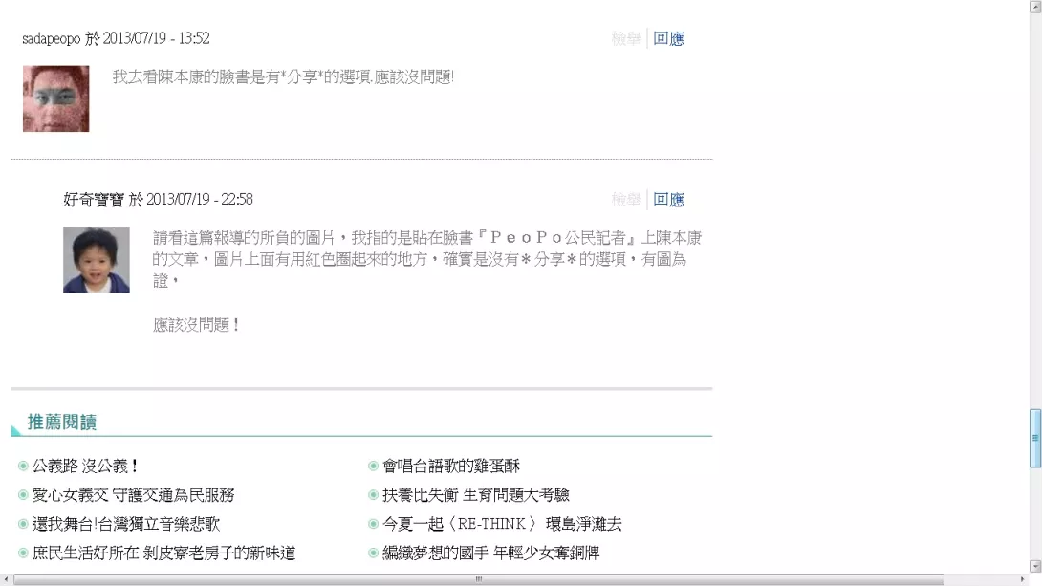This screenshot has width=1042, height=586.
Task: Click the horizontal scrollbar thumb
Action: tap(478, 579)
